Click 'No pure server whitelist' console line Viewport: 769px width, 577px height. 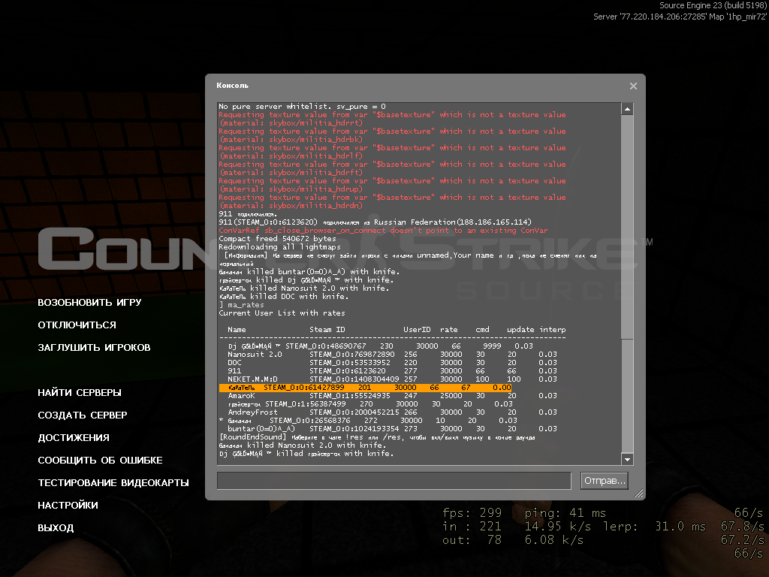point(302,107)
